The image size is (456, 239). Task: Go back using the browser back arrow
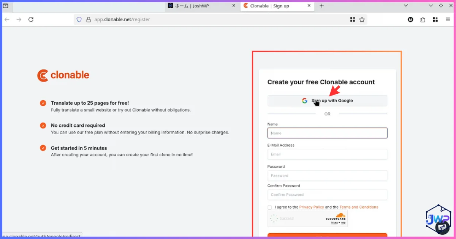pyautogui.click(x=7, y=19)
